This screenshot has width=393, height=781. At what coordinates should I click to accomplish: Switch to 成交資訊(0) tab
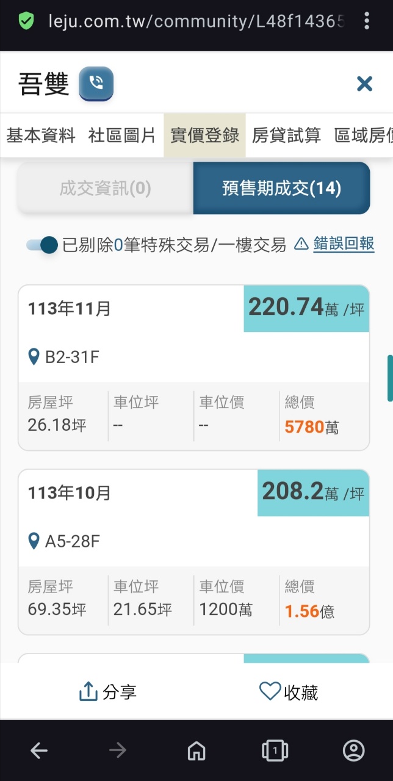tap(105, 189)
